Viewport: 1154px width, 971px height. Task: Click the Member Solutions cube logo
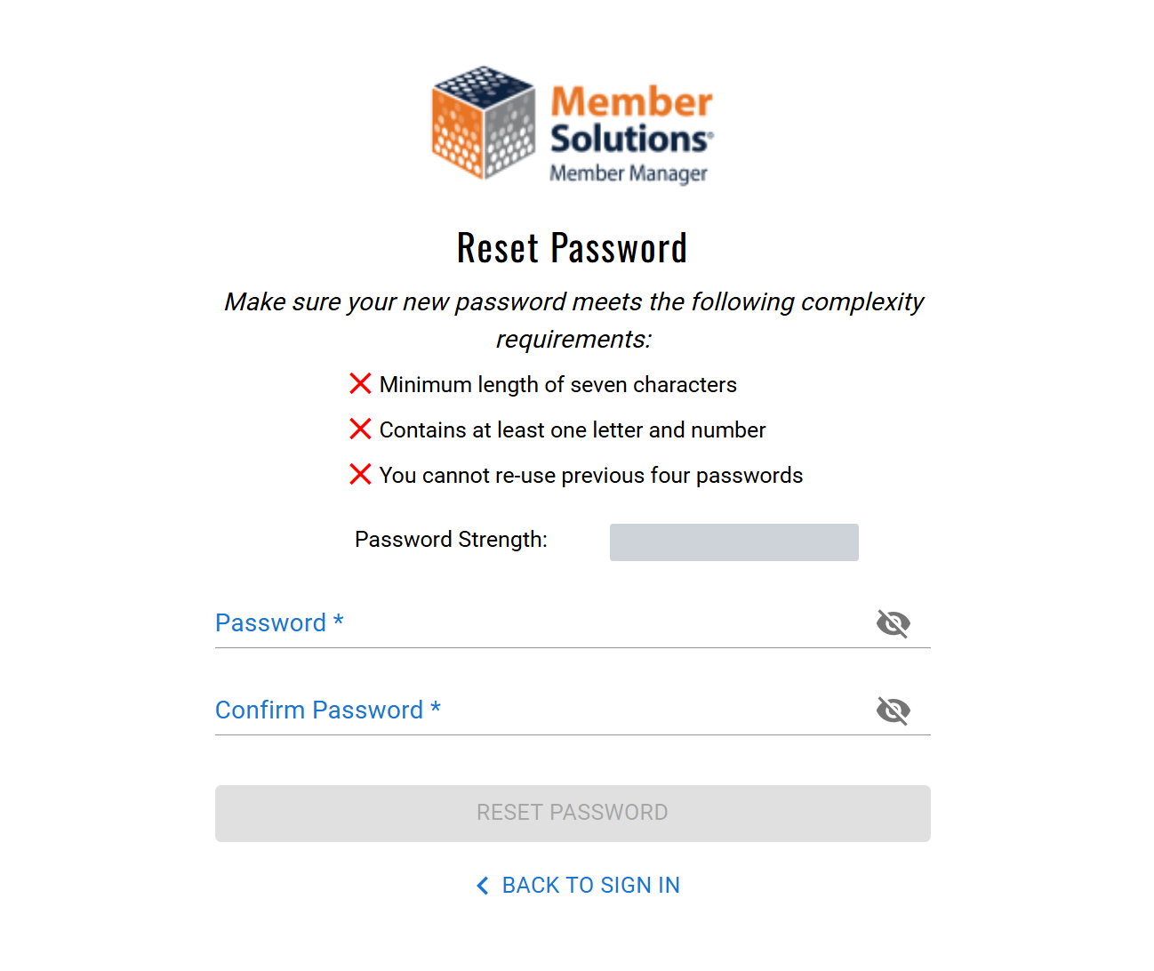pyautogui.click(x=483, y=122)
